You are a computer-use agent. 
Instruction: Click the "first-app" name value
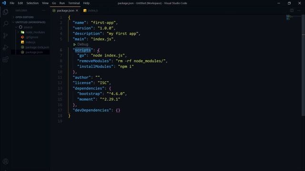[x=103, y=23]
